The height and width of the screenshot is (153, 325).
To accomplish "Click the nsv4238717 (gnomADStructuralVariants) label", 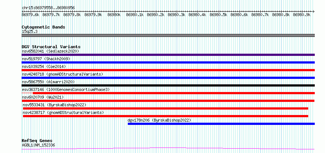I will pos(63,112).
